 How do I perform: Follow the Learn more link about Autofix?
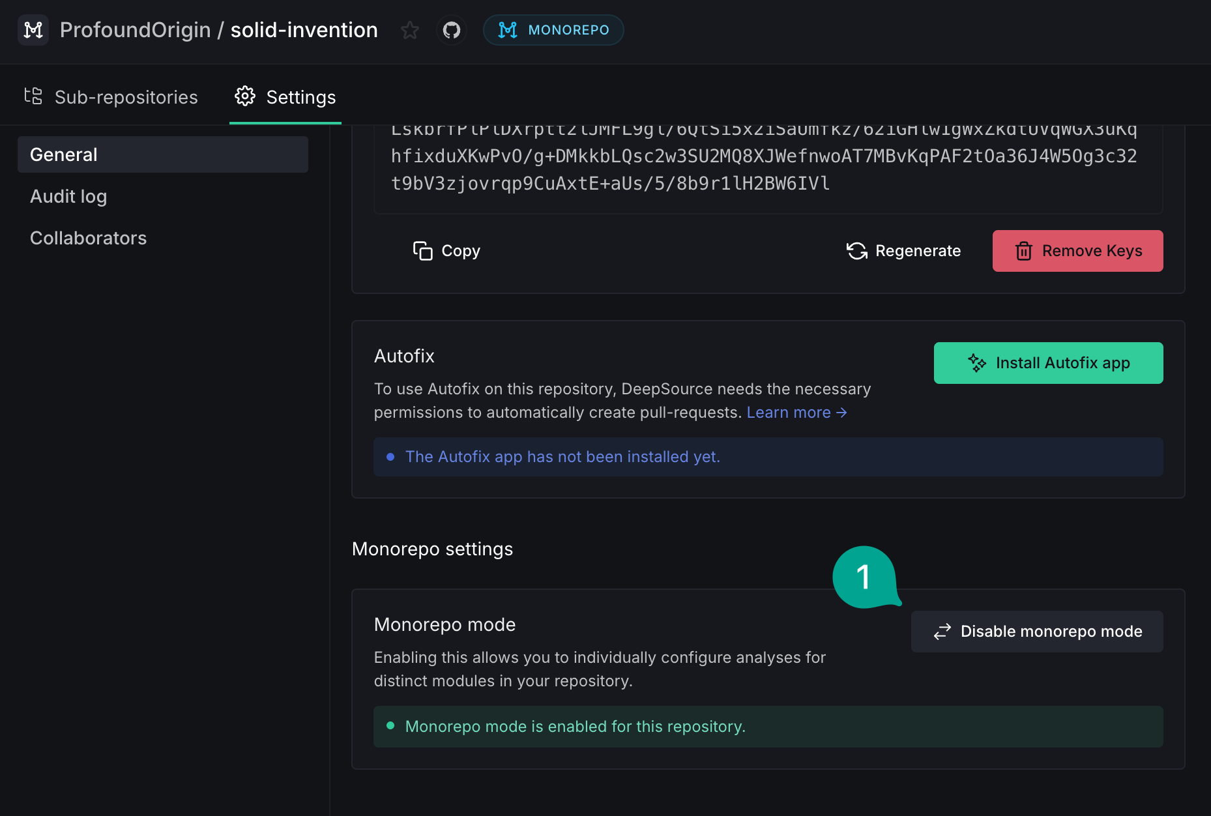[796, 413]
